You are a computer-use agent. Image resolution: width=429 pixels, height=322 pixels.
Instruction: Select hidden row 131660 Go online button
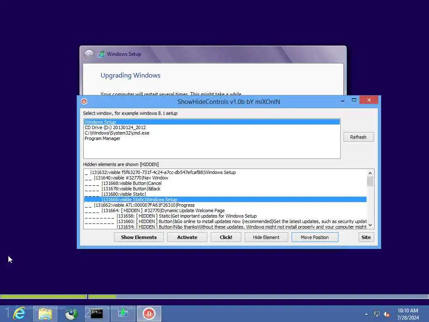(x=225, y=221)
